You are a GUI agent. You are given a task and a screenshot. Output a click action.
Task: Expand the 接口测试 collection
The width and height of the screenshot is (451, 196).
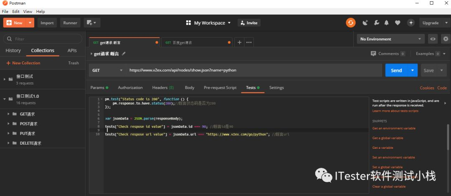pyautogui.click(x=5, y=79)
